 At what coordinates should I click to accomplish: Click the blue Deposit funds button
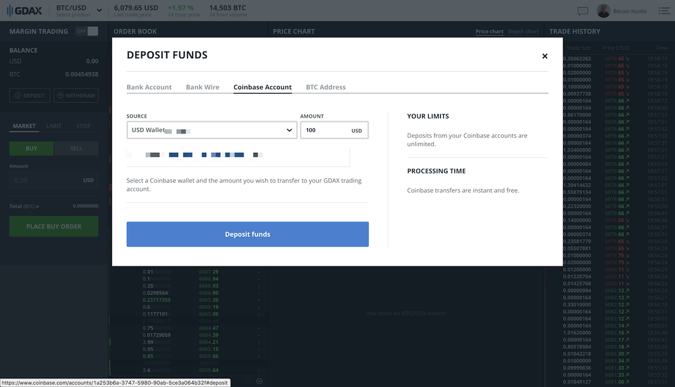[x=247, y=234]
